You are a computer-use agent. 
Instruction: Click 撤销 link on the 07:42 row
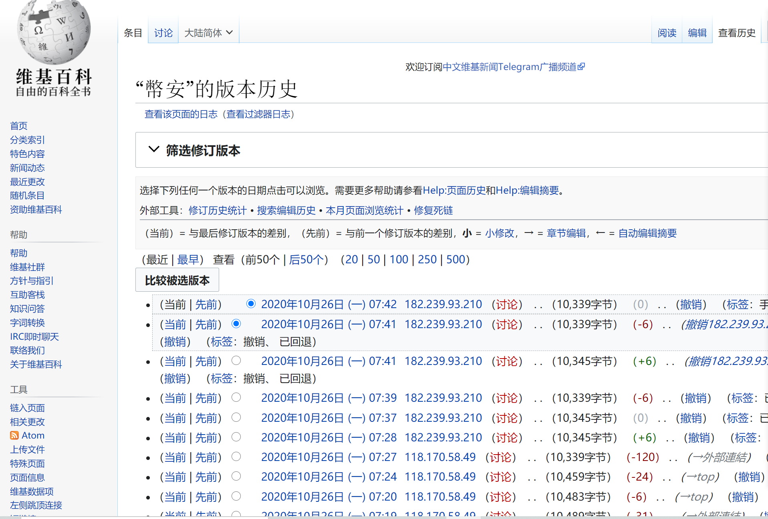(691, 304)
